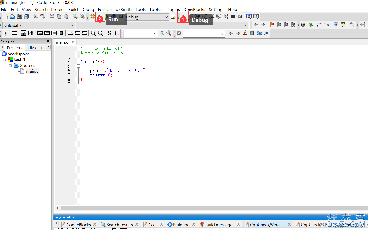Save the current file
368x230 pixels.
[x=20, y=17]
